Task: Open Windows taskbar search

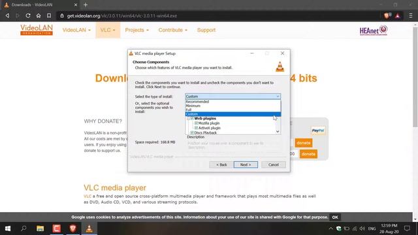Action: (24, 228)
